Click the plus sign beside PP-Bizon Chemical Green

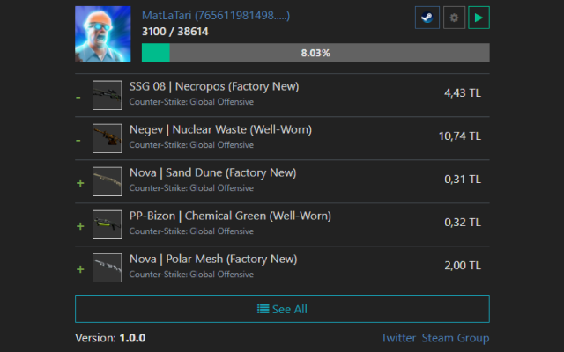pyautogui.click(x=80, y=226)
